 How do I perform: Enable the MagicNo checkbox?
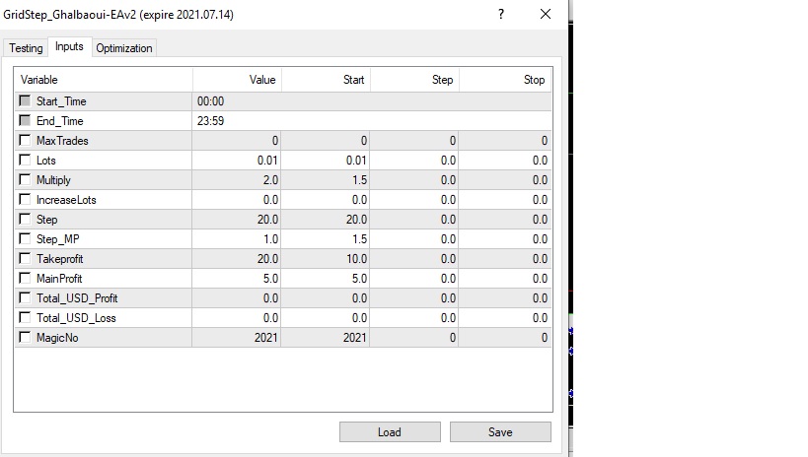[25, 338]
